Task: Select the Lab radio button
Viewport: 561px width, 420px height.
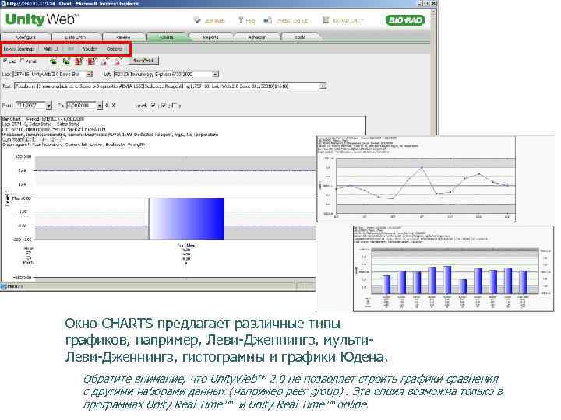Action: pyautogui.click(x=5, y=61)
